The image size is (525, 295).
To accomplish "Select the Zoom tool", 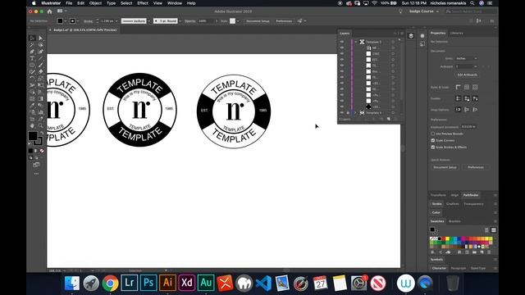I will pos(41,125).
